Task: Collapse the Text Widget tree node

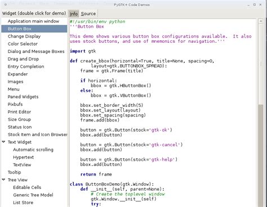Action: (x=3, y=142)
